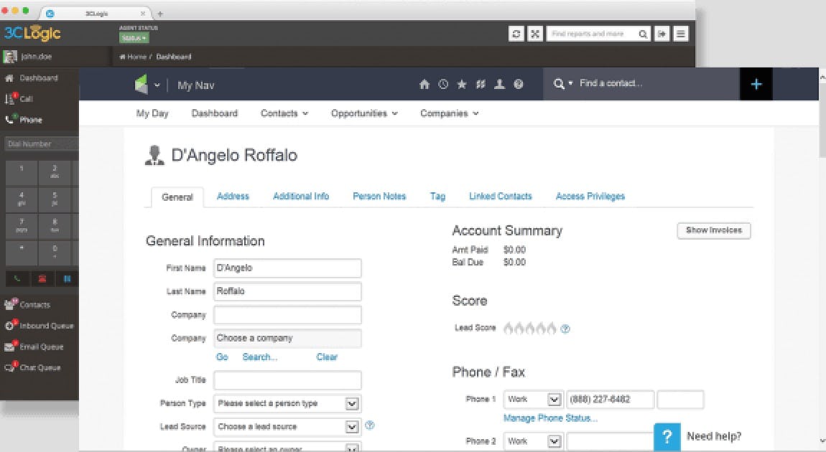
Task: Open the Lead Source dropdown
Action: point(287,427)
